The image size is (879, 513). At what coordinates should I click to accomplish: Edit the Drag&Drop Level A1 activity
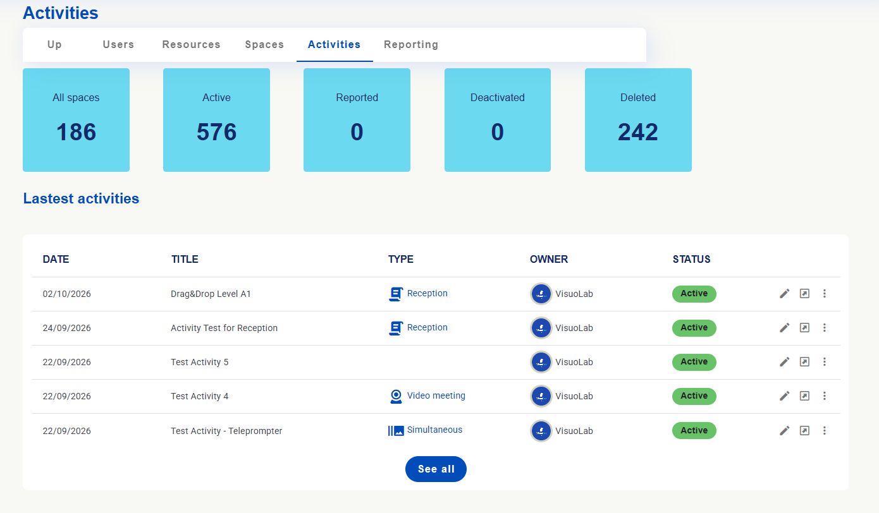click(785, 294)
